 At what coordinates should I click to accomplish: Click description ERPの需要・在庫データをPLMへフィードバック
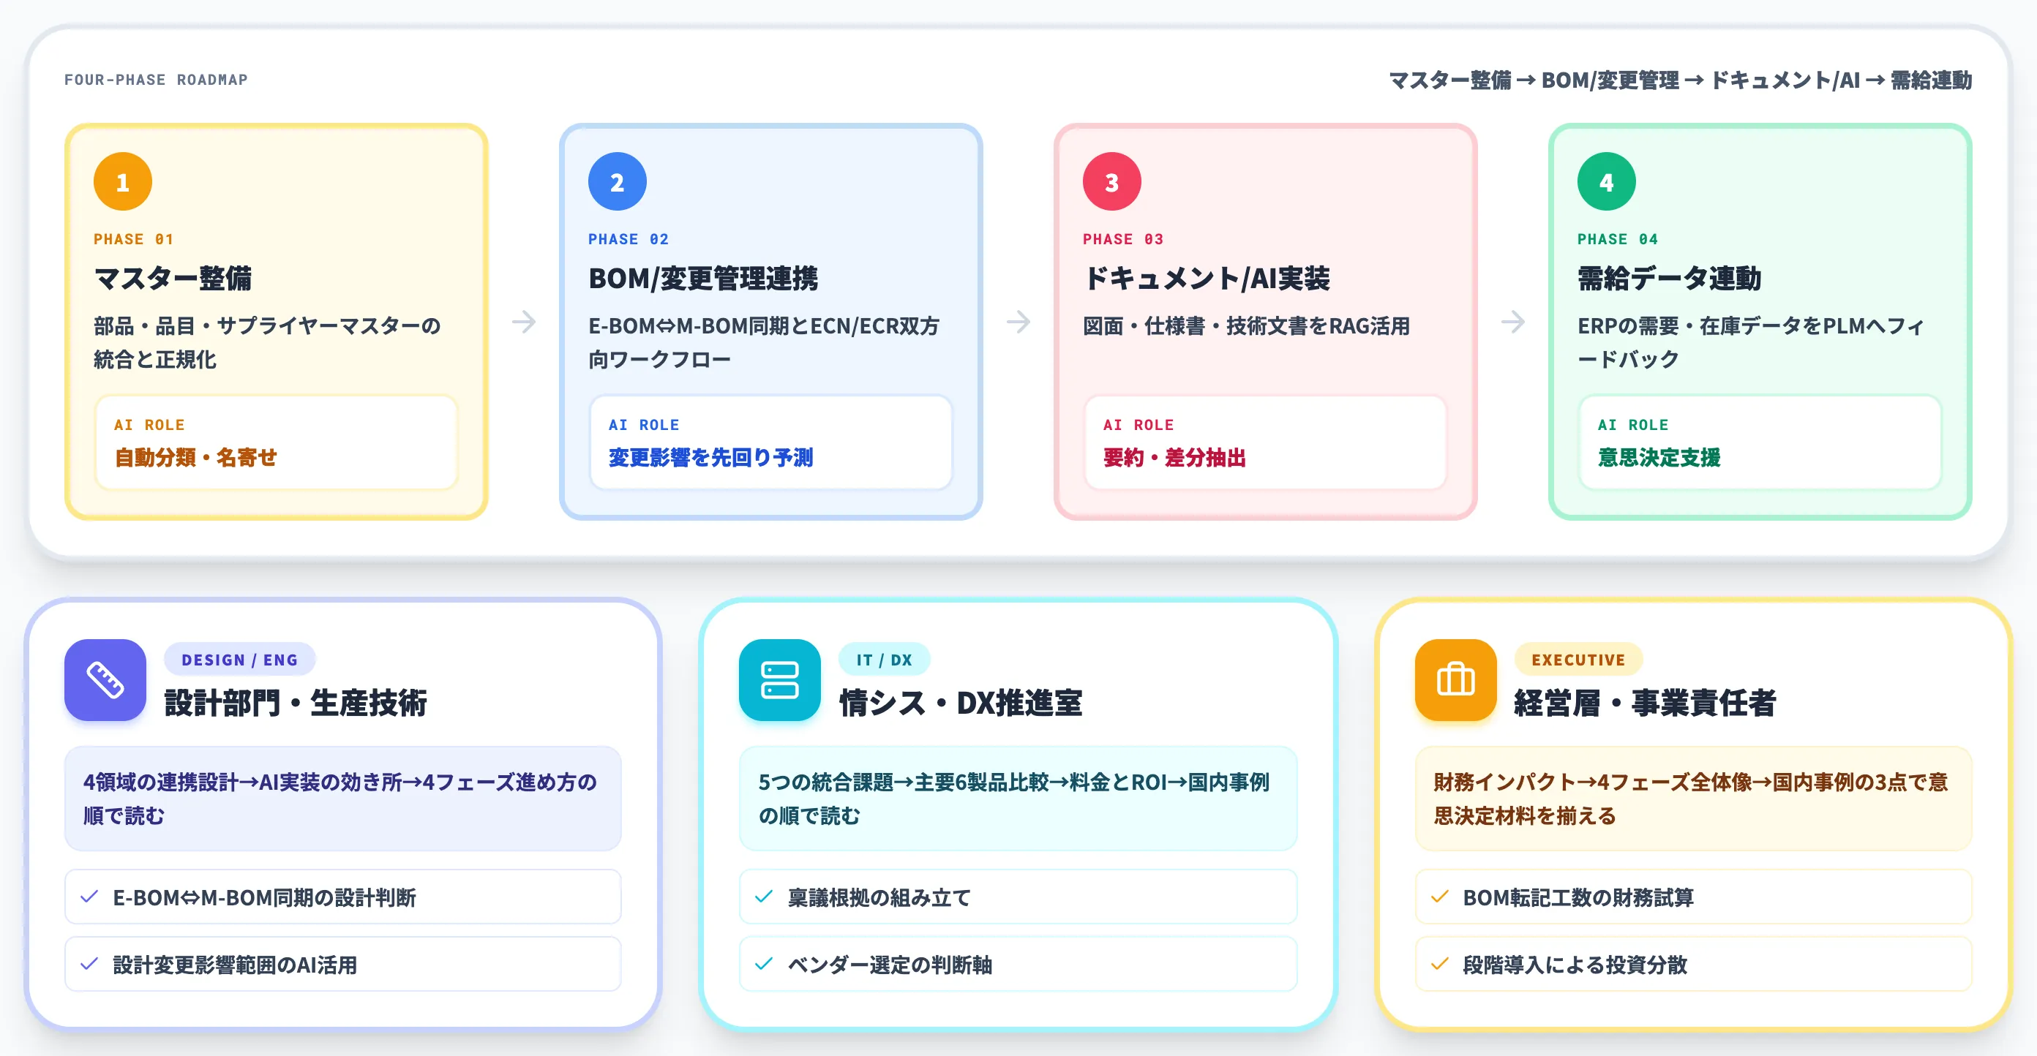click(1751, 342)
